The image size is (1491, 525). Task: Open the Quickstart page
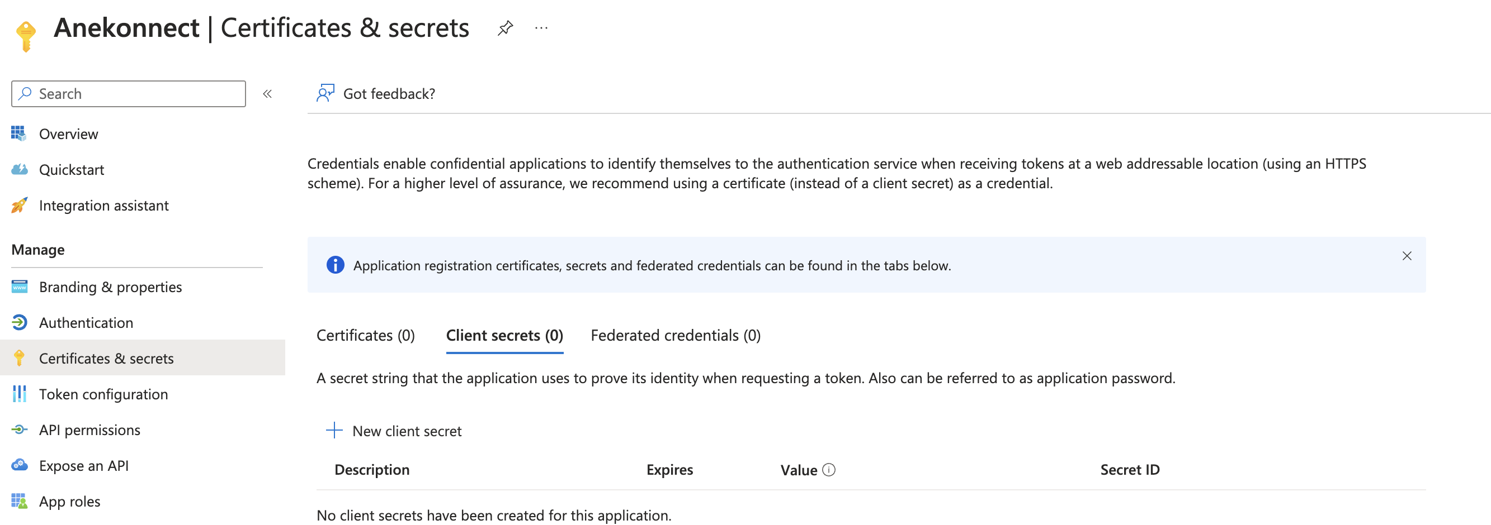(72, 170)
